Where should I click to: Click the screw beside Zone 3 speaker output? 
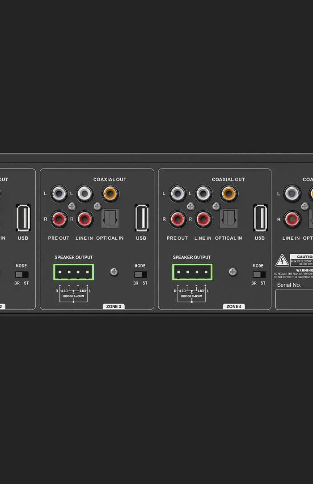[x=114, y=272]
